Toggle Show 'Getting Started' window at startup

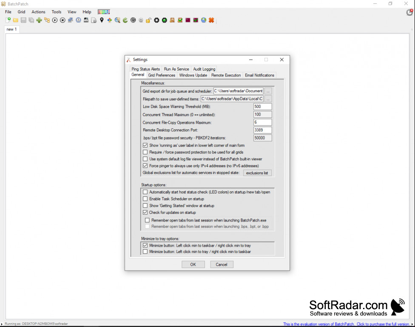[145, 206]
